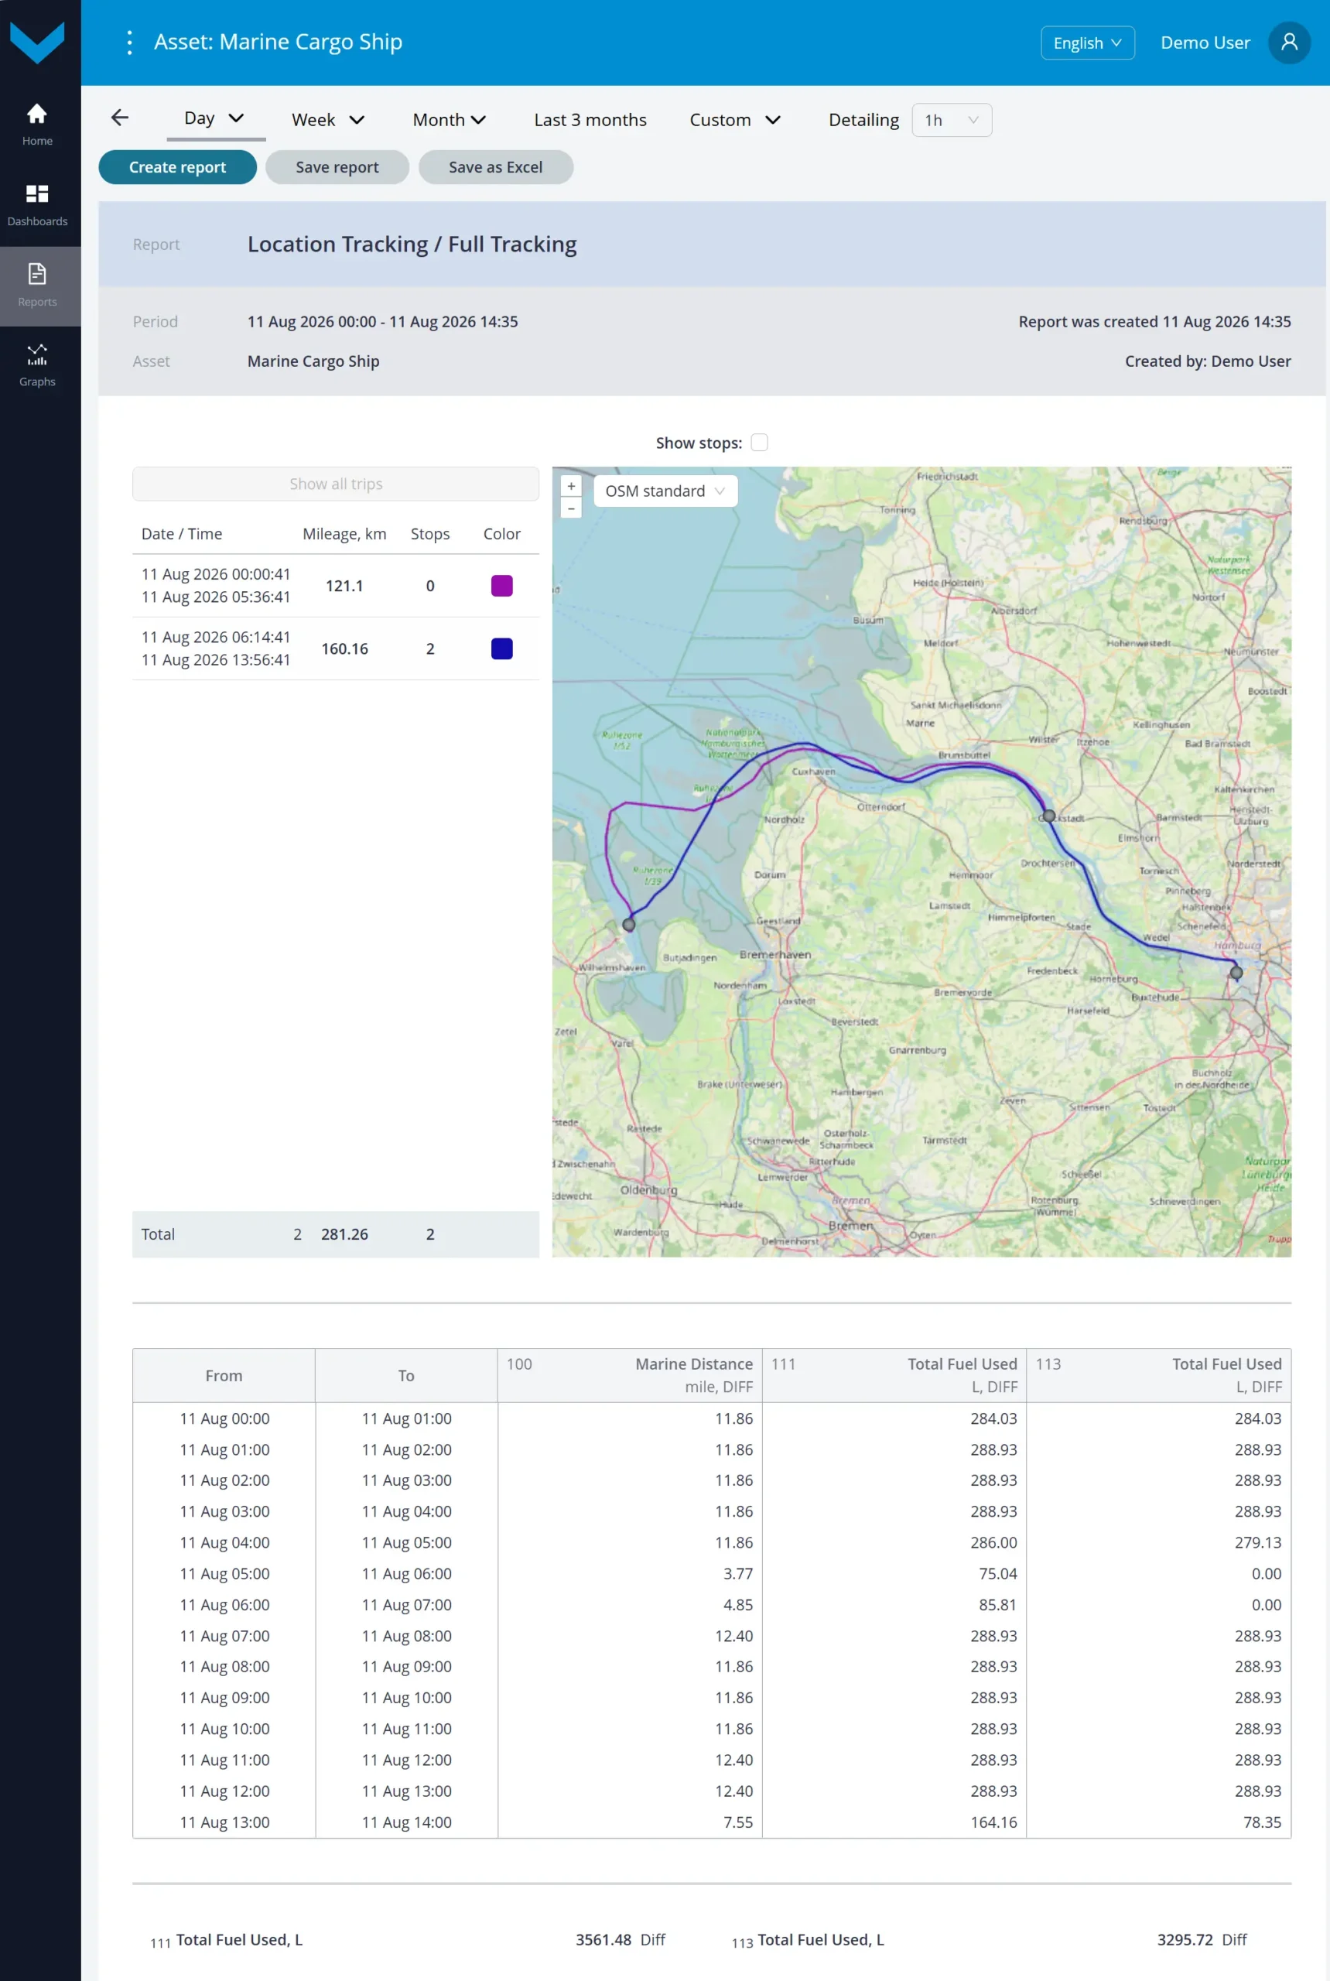
Task: Click the Asset: Marine Cargo Ship header title
Action: [x=279, y=42]
